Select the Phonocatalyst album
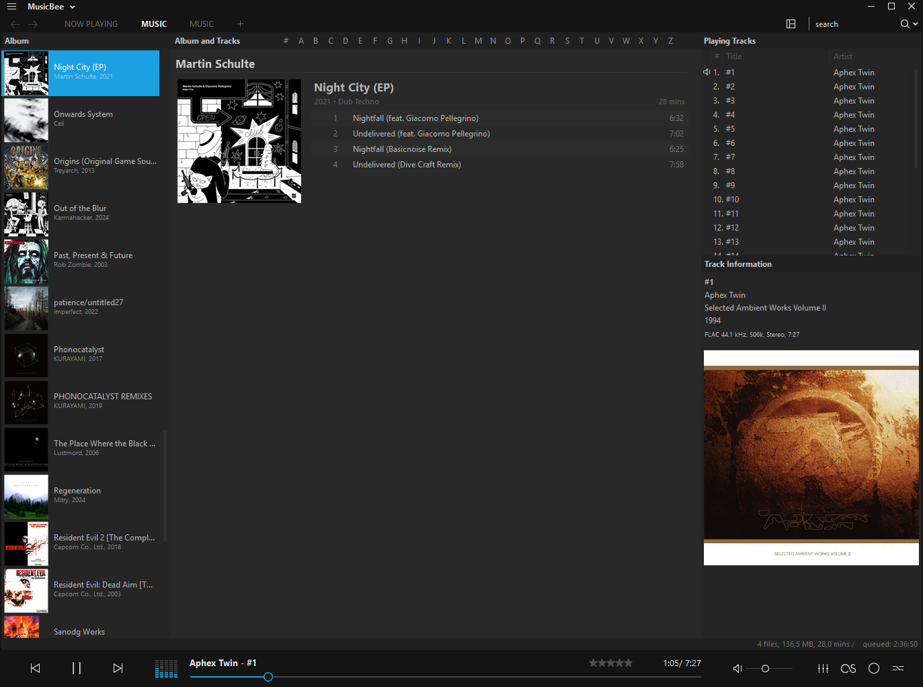This screenshot has width=923, height=687. tap(81, 356)
